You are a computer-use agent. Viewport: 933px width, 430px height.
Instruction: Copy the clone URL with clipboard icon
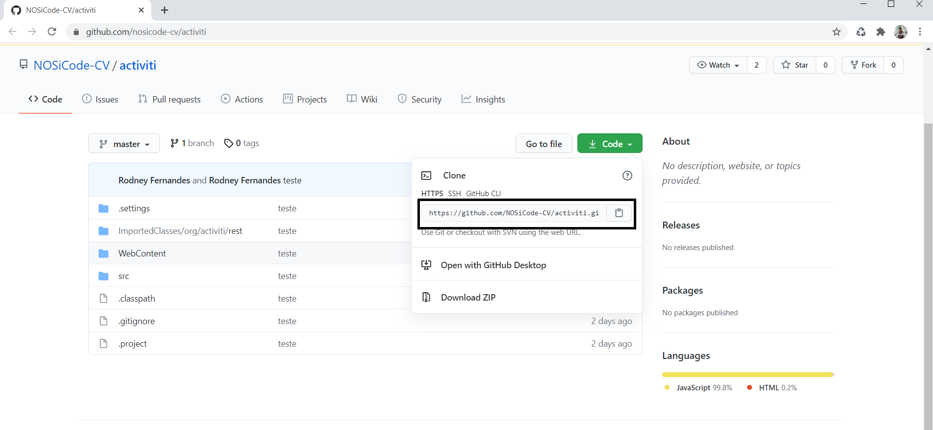(619, 213)
